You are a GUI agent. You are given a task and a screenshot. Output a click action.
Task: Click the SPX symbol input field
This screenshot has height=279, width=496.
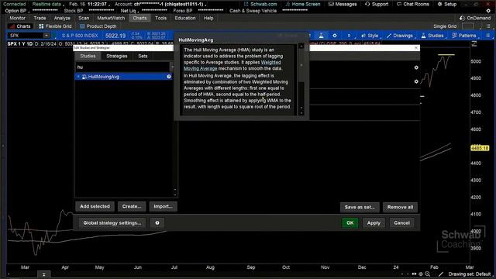pos(26,36)
